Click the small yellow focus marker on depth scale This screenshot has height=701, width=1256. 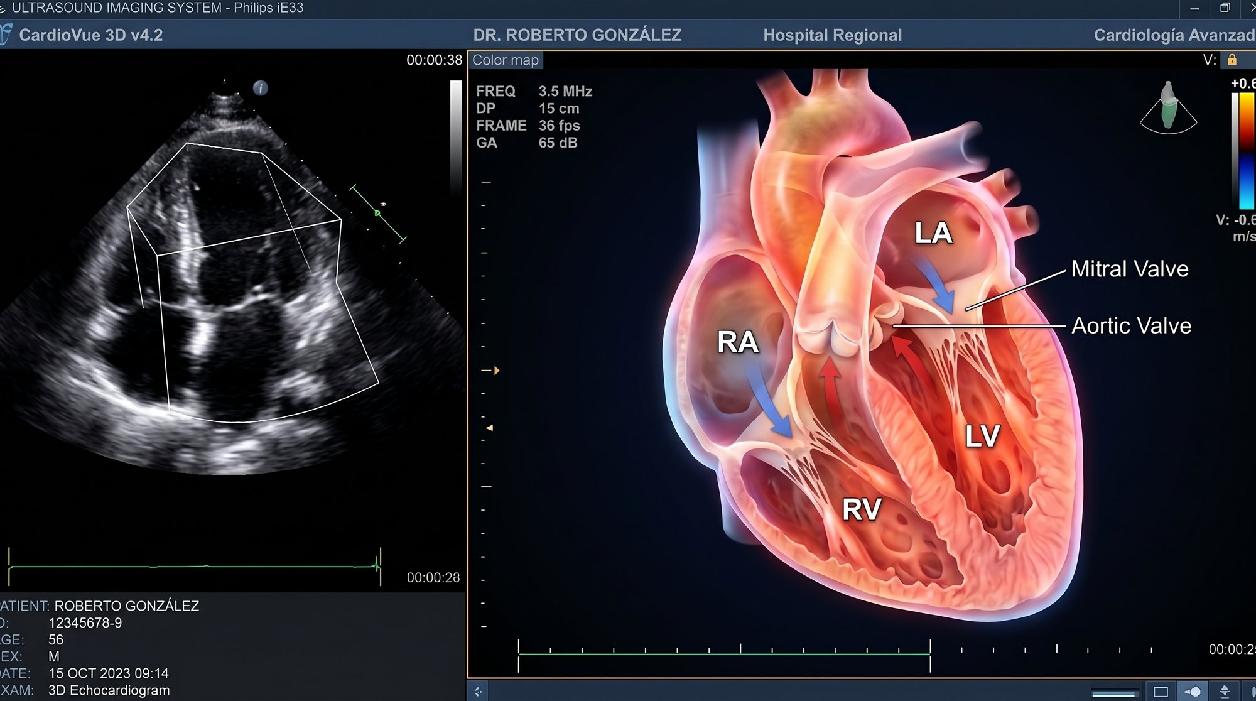(x=490, y=428)
